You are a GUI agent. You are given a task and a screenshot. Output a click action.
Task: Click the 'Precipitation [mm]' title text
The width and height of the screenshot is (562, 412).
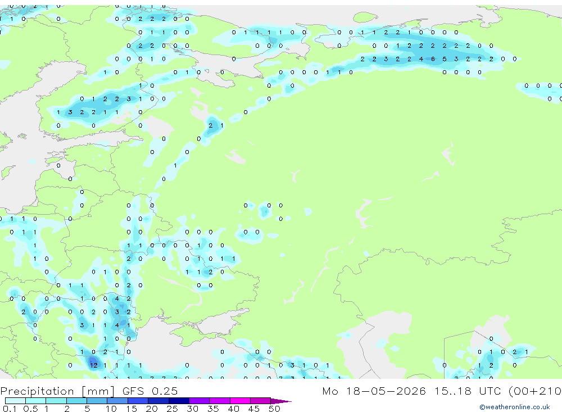[57, 391]
